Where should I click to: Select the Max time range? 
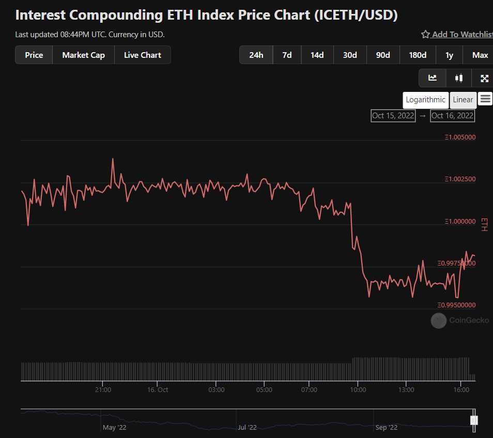coord(480,55)
